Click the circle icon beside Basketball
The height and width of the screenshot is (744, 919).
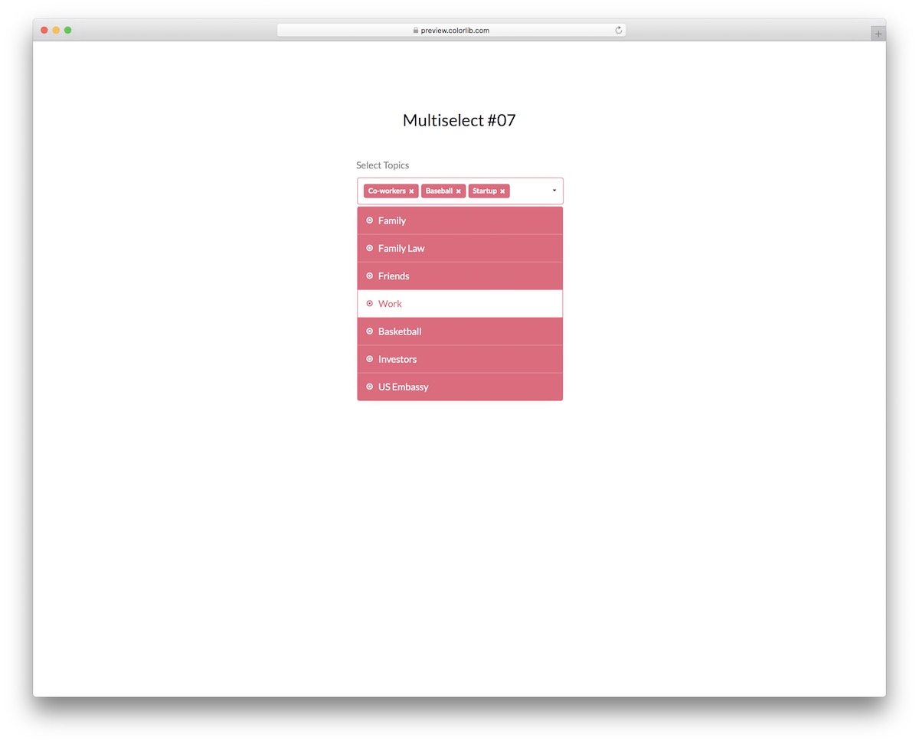(x=369, y=331)
